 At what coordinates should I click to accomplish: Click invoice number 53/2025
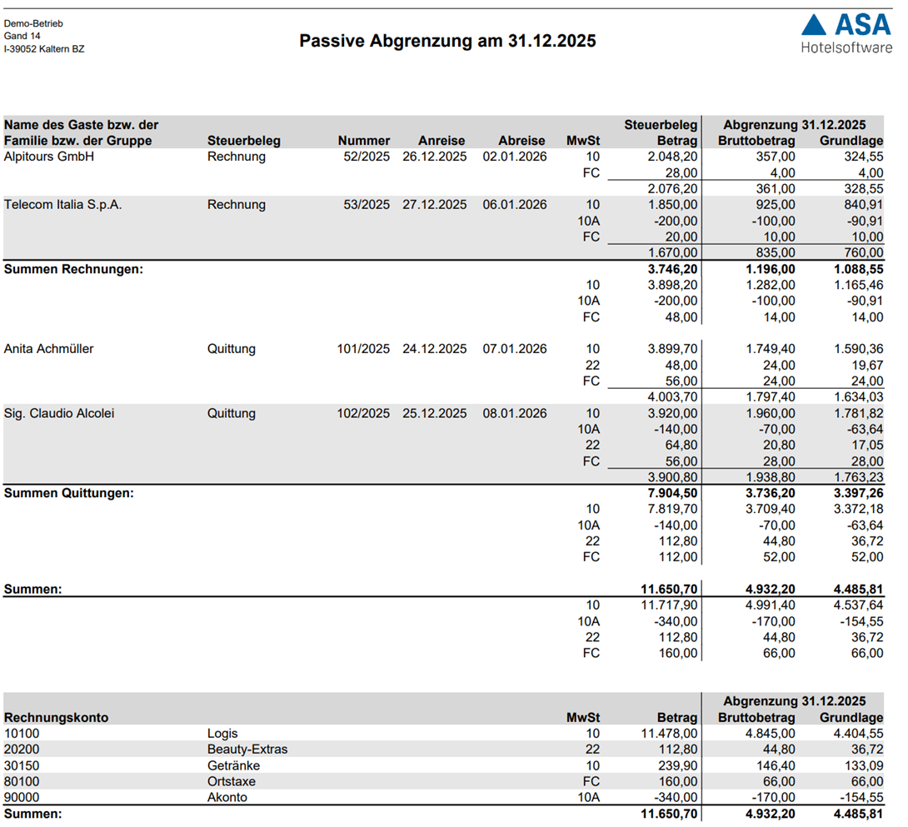[x=367, y=205]
